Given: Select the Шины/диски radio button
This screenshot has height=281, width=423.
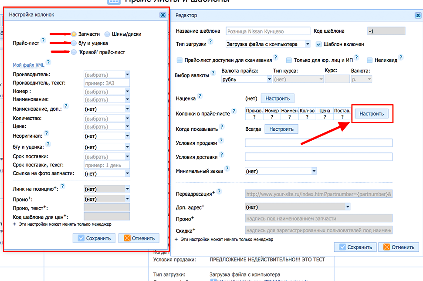Looking at the screenshot, I should (x=108, y=34).
